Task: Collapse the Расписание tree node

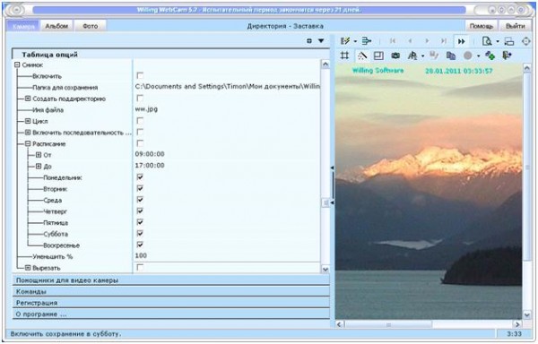Action: click(x=28, y=143)
